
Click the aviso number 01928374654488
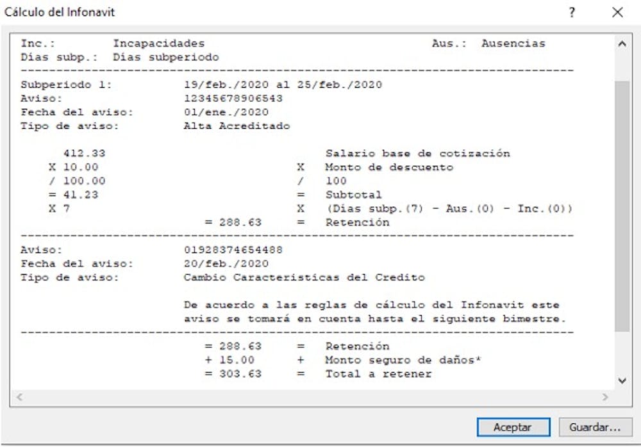point(233,250)
